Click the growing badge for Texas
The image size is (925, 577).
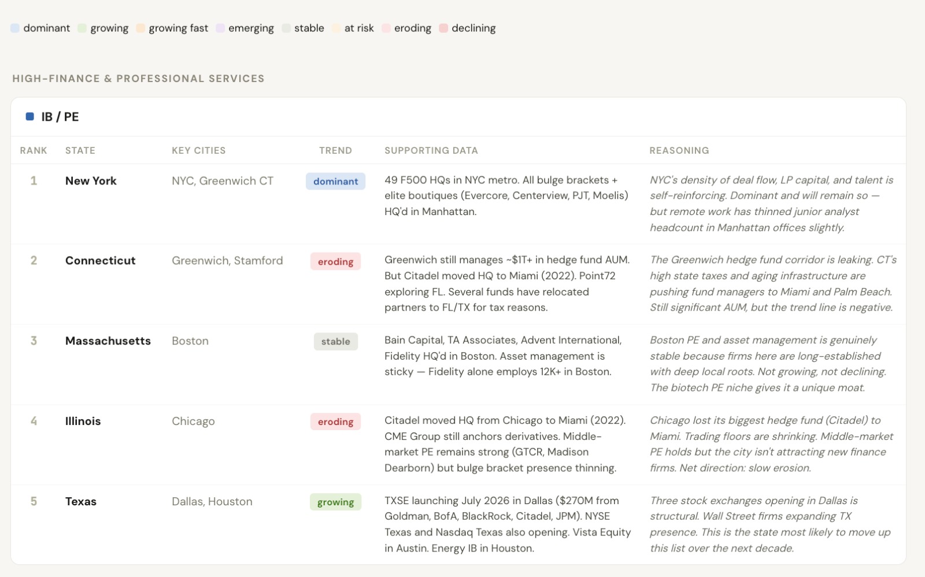[335, 502]
